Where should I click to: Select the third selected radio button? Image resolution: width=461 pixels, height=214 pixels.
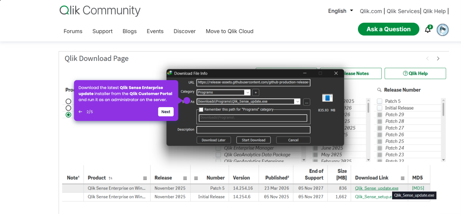(x=68, y=115)
